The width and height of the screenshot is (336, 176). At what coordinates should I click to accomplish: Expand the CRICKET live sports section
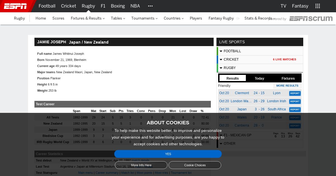260,60
